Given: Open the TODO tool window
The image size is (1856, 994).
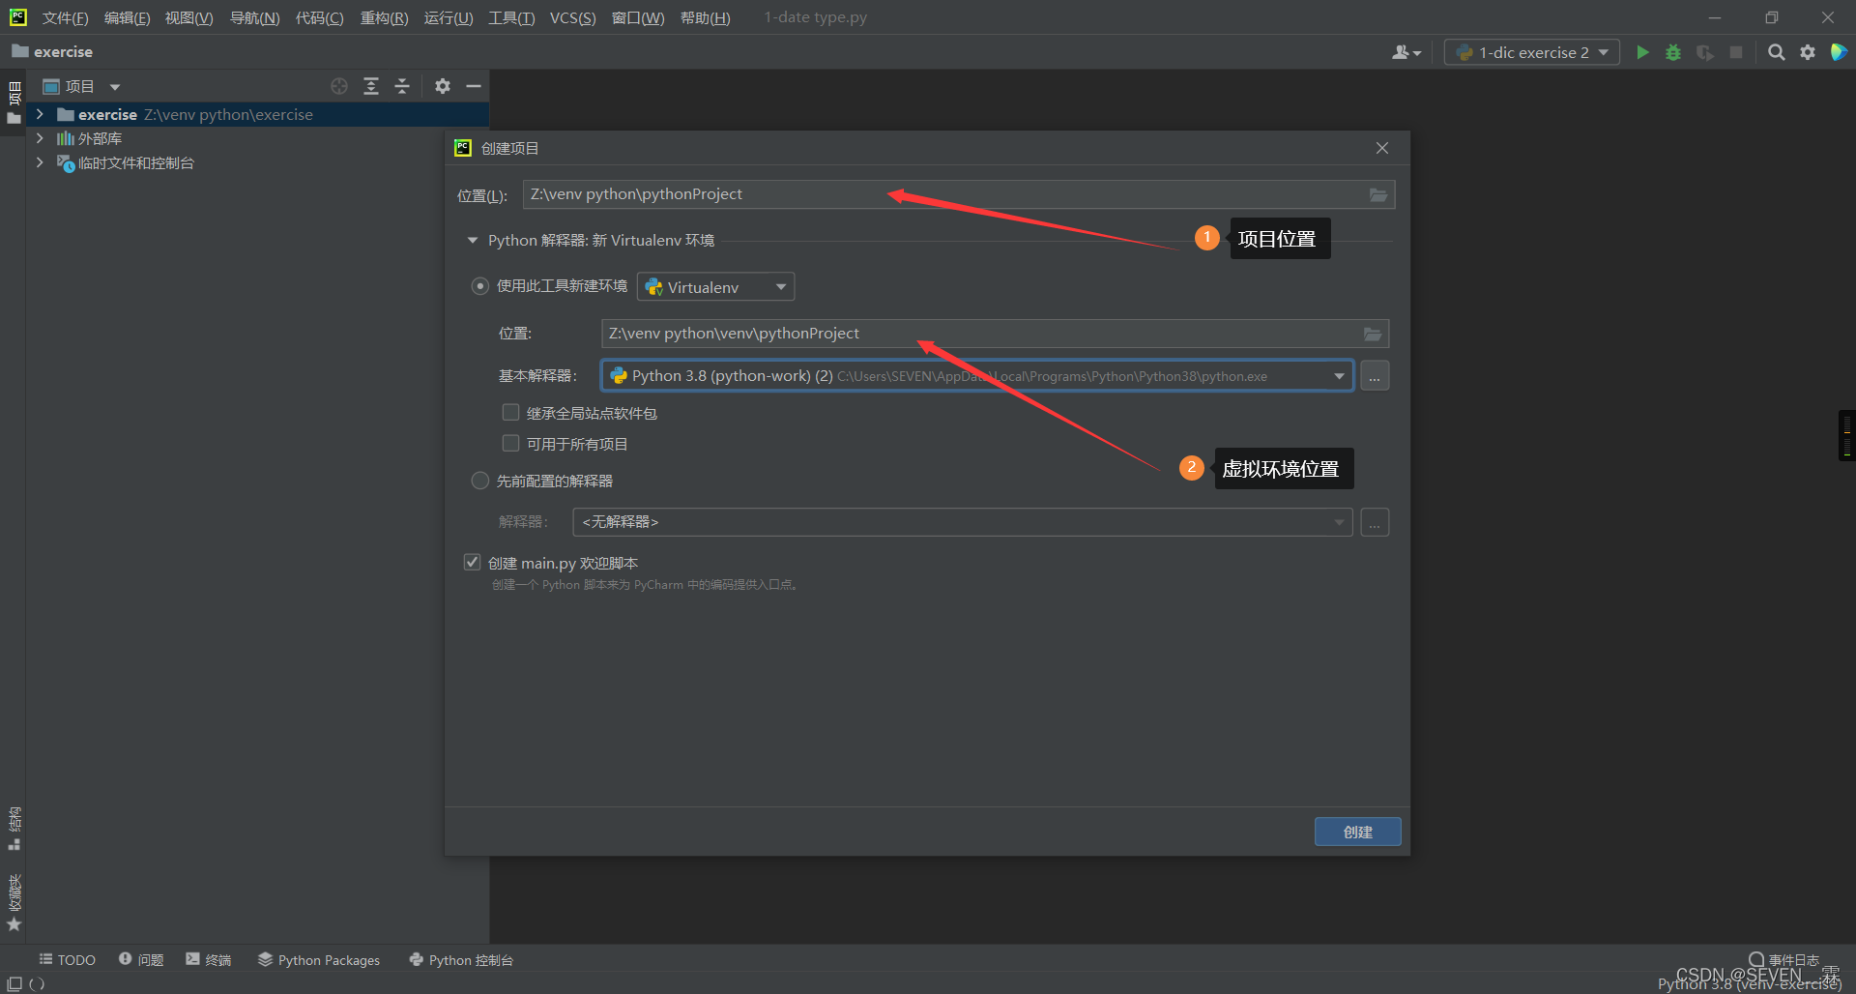Looking at the screenshot, I should [x=68, y=959].
